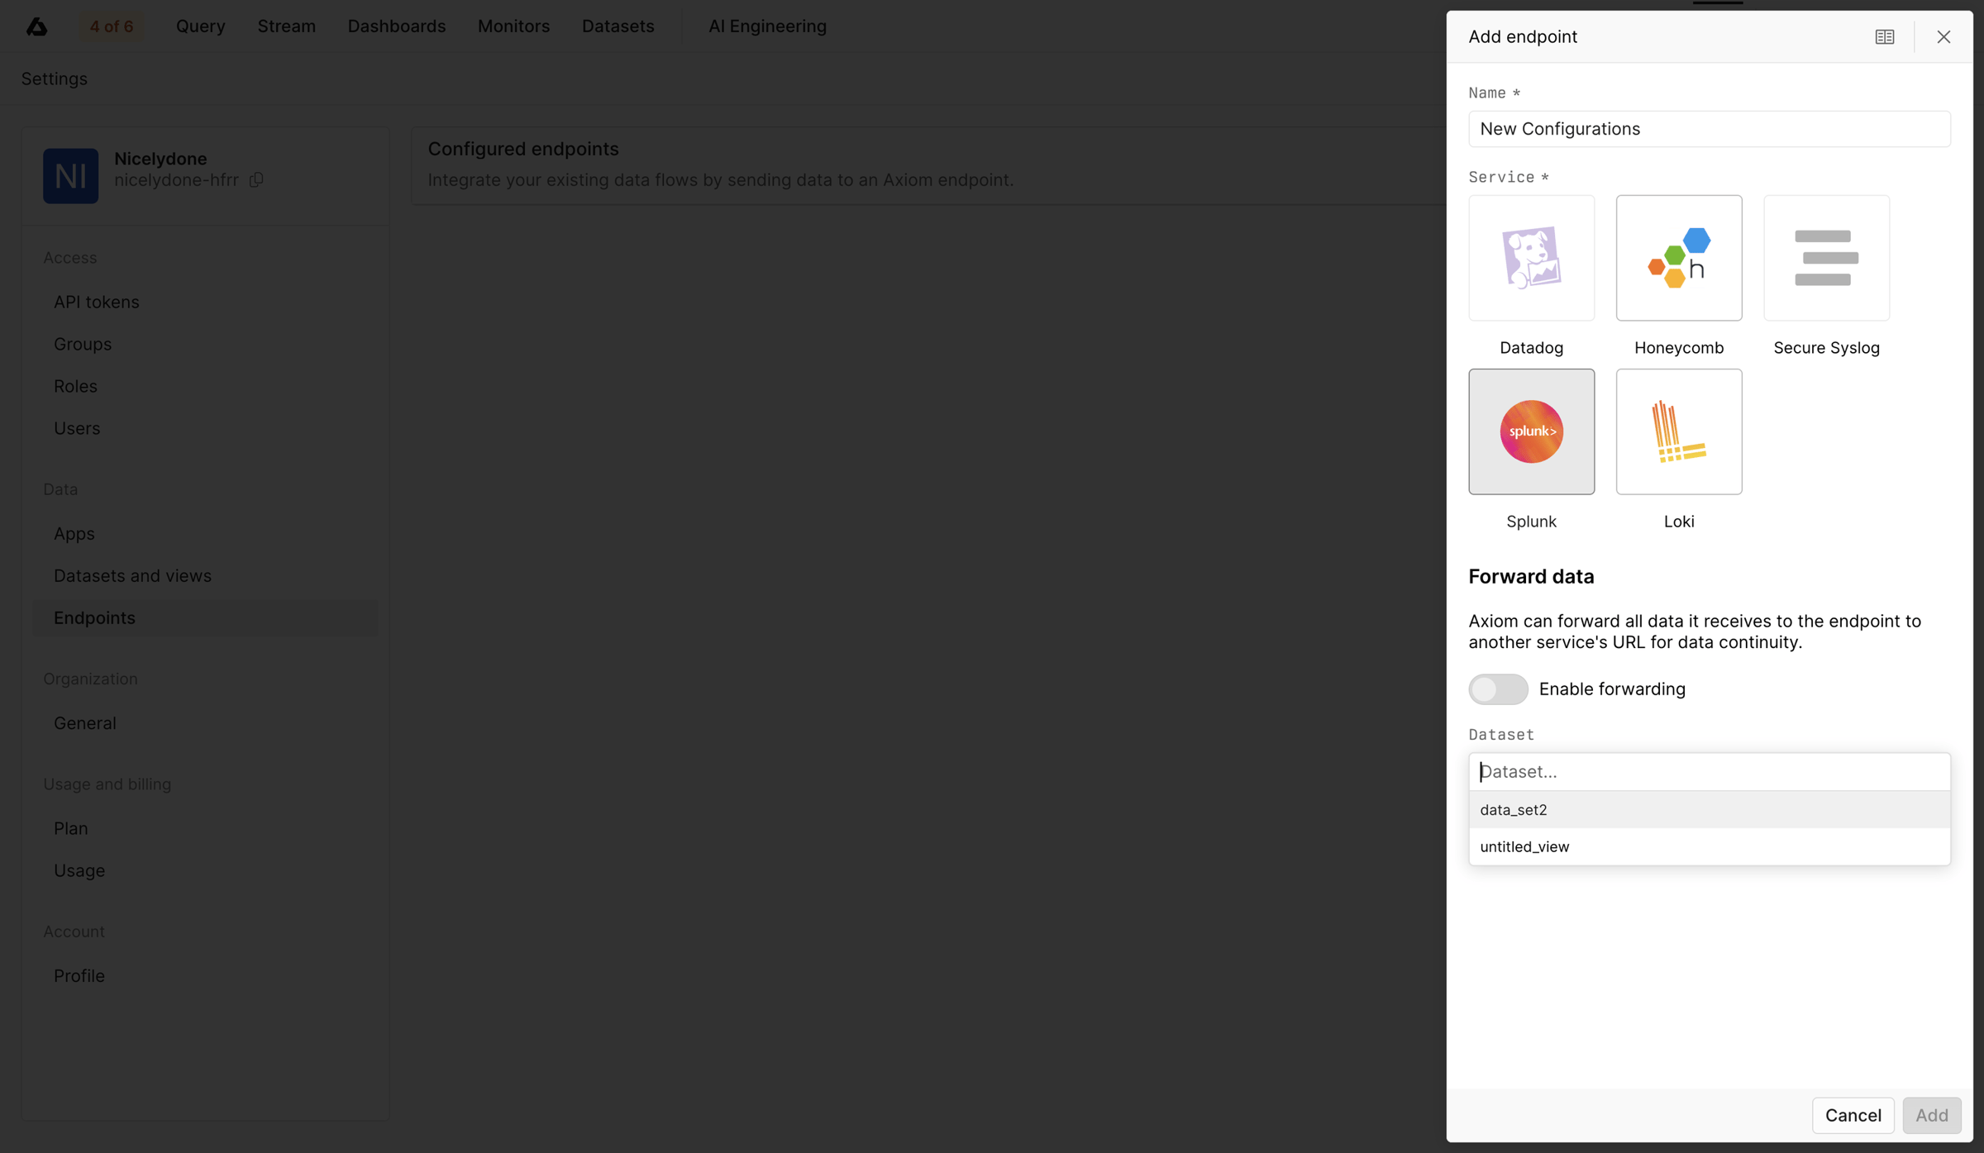Click the Settings page title
This screenshot has width=1984, height=1153.
(55, 79)
